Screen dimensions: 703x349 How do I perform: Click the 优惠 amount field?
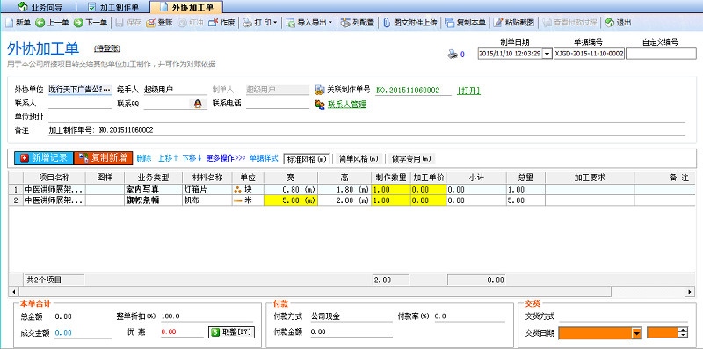182,332
